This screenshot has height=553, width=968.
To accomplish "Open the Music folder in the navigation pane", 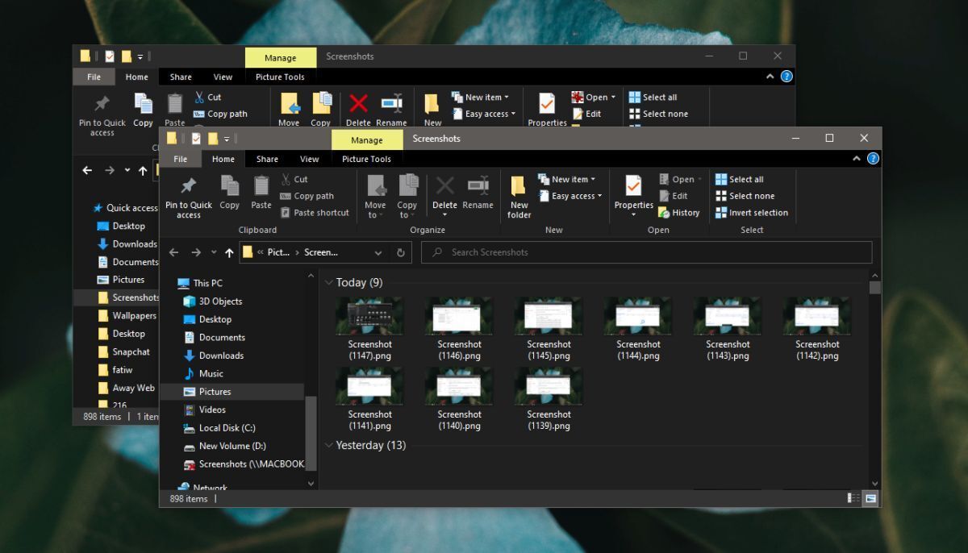I will (x=211, y=373).
